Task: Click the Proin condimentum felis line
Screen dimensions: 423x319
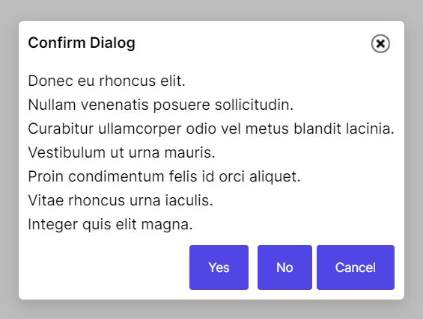Action: point(164,176)
